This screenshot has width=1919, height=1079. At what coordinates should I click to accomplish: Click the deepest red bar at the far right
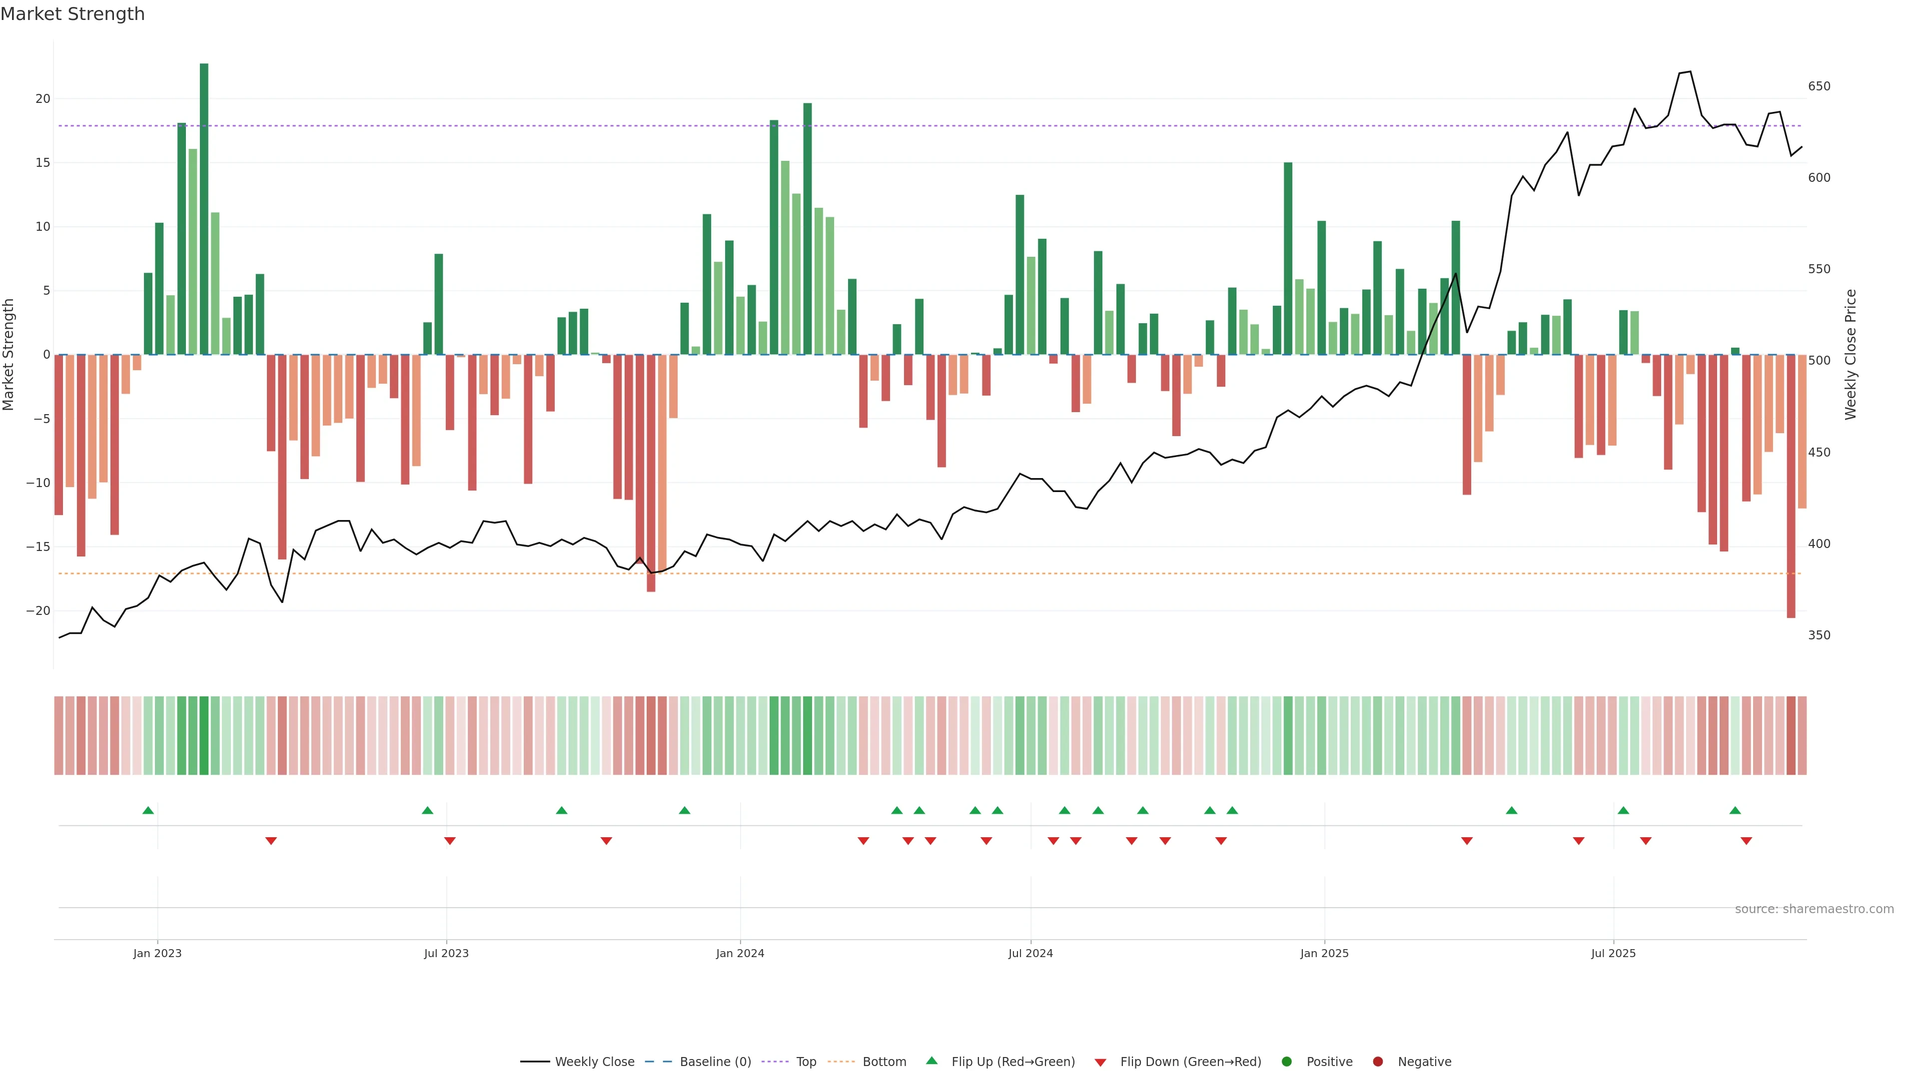coord(1791,486)
